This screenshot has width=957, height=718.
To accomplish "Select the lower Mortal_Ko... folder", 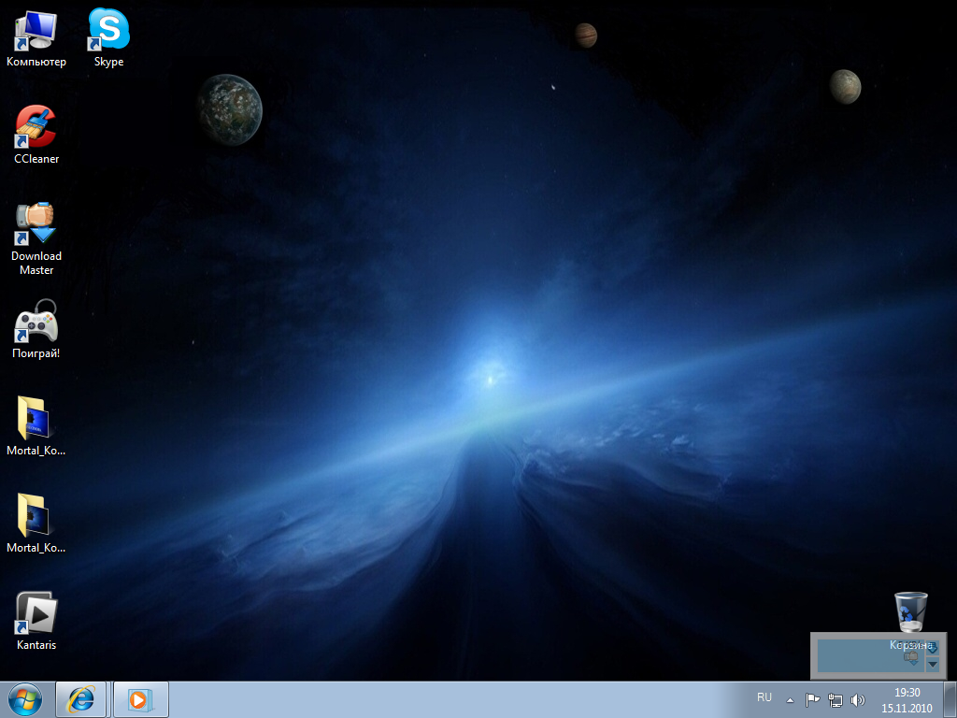I will 36,517.
